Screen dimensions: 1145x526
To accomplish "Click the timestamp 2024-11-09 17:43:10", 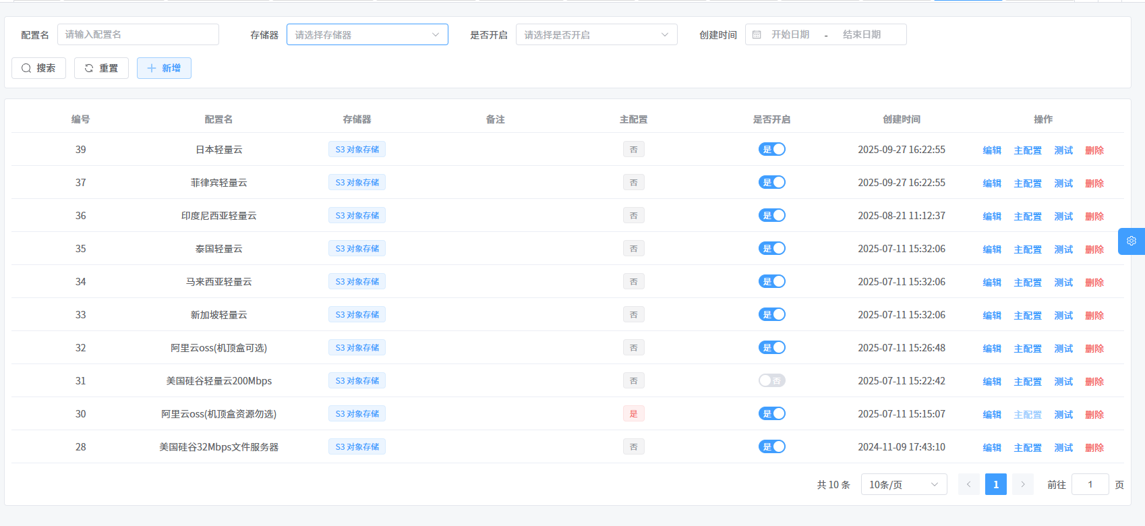I will 902,446.
